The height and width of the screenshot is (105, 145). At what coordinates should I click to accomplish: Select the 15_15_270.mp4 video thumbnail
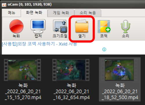coord(22,70)
